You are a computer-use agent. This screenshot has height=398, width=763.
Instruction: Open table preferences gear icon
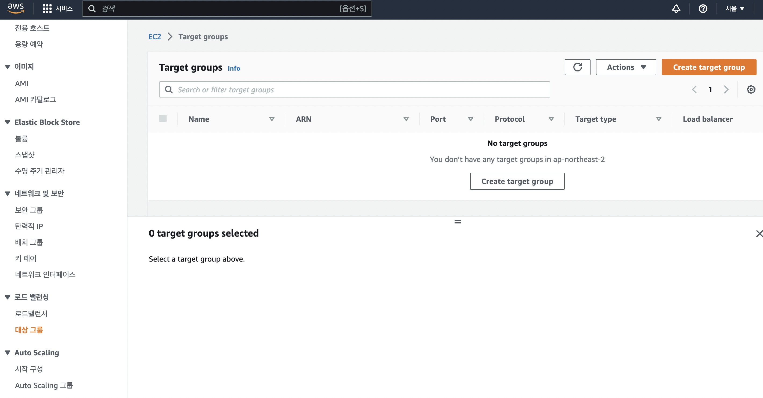(751, 89)
